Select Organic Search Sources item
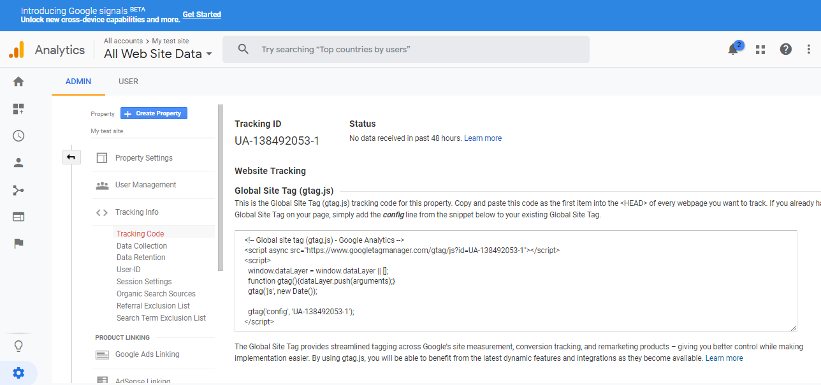Image resolution: width=821 pixels, height=385 pixels. coord(156,294)
